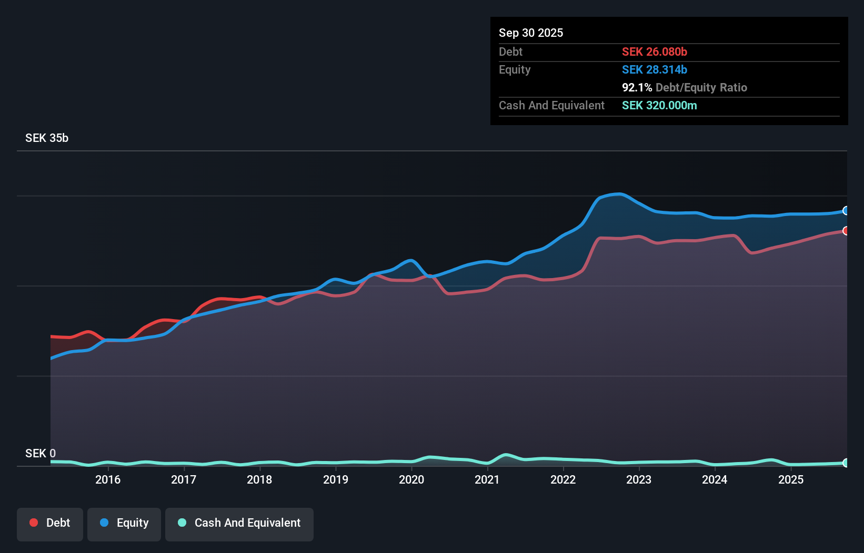Click the 92.1% Debt/Equity Ratio text
This screenshot has height=553, width=864.
(685, 87)
